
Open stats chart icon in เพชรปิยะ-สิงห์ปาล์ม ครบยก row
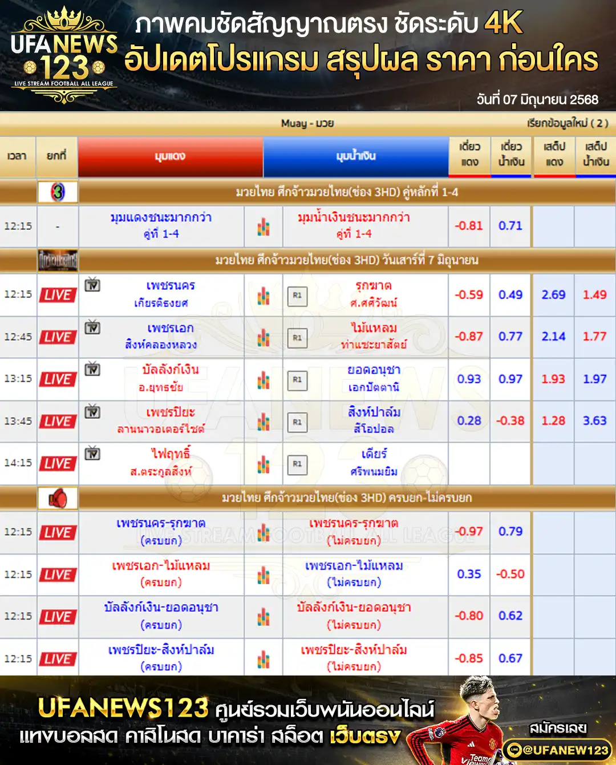coord(263,659)
